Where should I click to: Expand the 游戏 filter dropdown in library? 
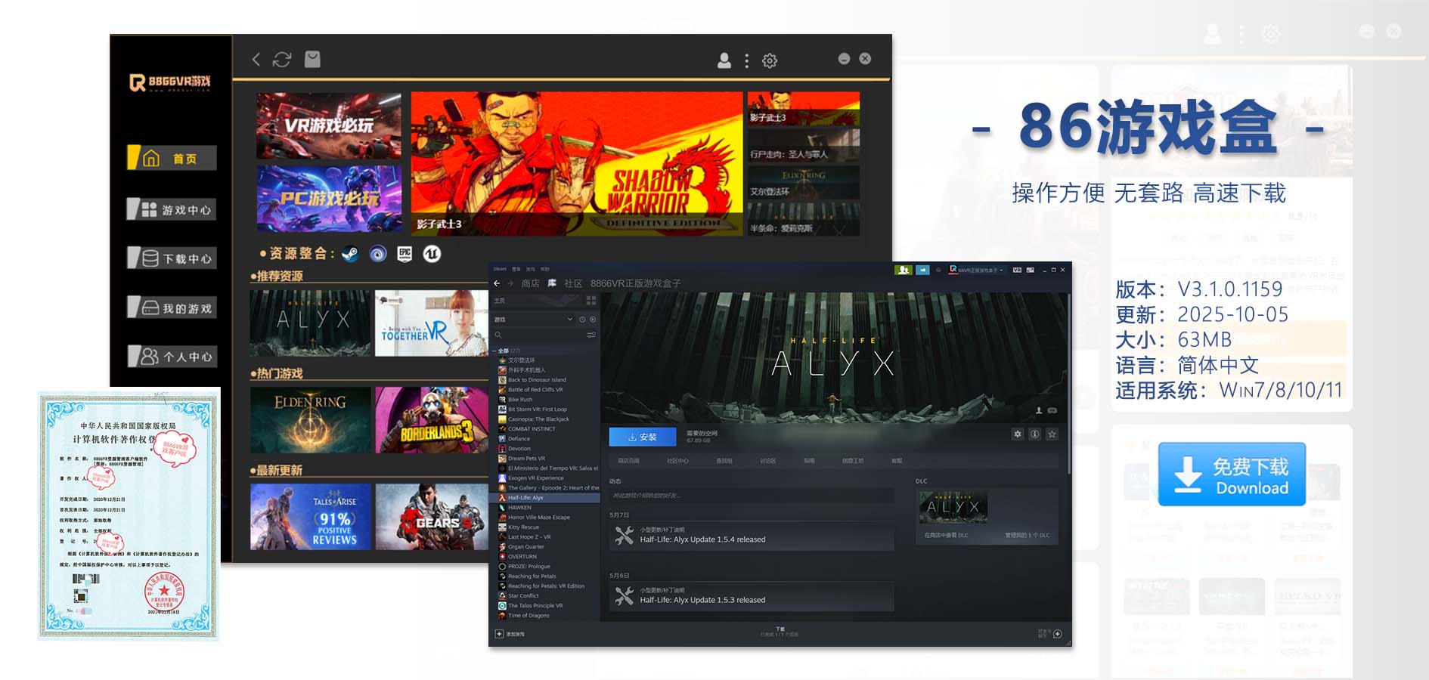click(569, 320)
